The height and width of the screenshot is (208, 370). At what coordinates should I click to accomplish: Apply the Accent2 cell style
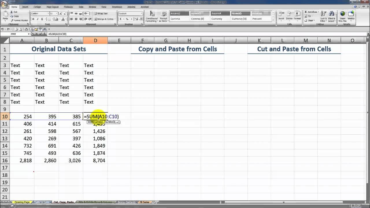pos(180,13)
